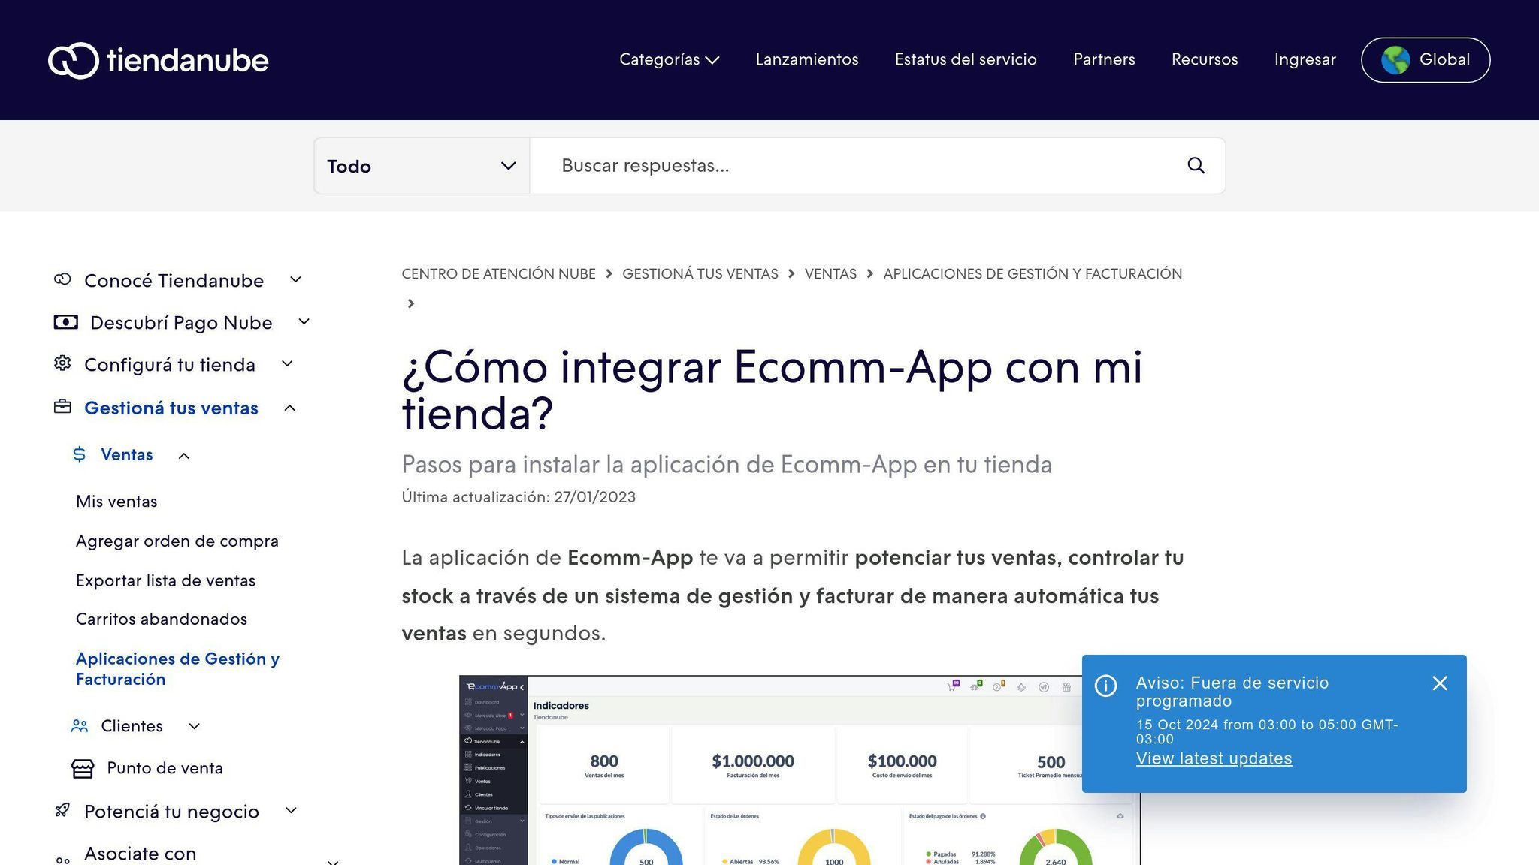
Task: Click the Tiendanube logo
Action: 158,60
